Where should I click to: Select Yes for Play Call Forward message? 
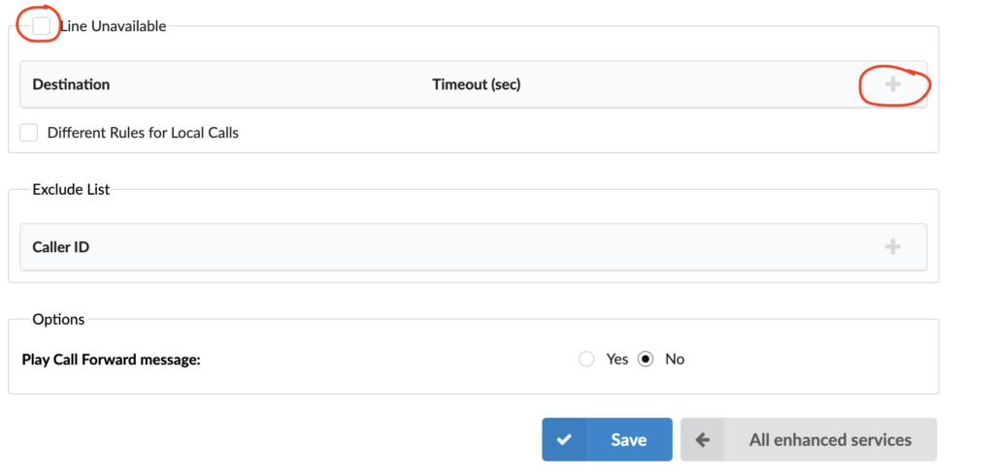586,359
